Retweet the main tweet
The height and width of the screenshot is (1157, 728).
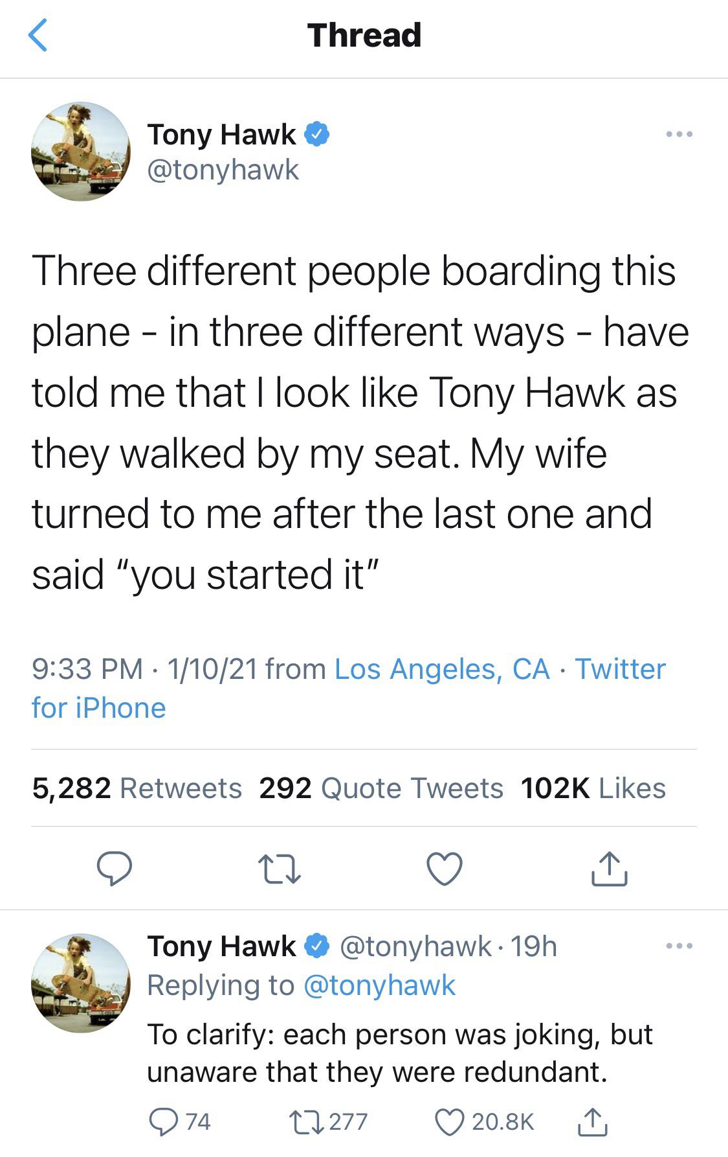(x=280, y=869)
